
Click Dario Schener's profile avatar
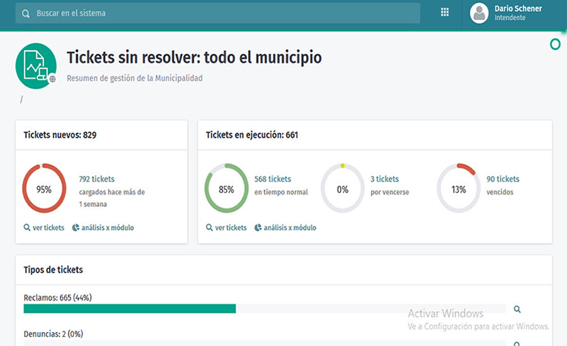tap(479, 13)
